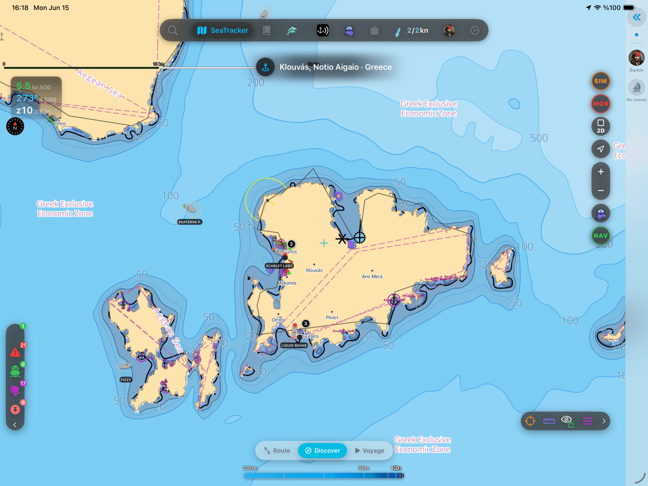The height and width of the screenshot is (486, 648).
Task: Tap the crosshair circle target marker on island
Action: point(359,237)
